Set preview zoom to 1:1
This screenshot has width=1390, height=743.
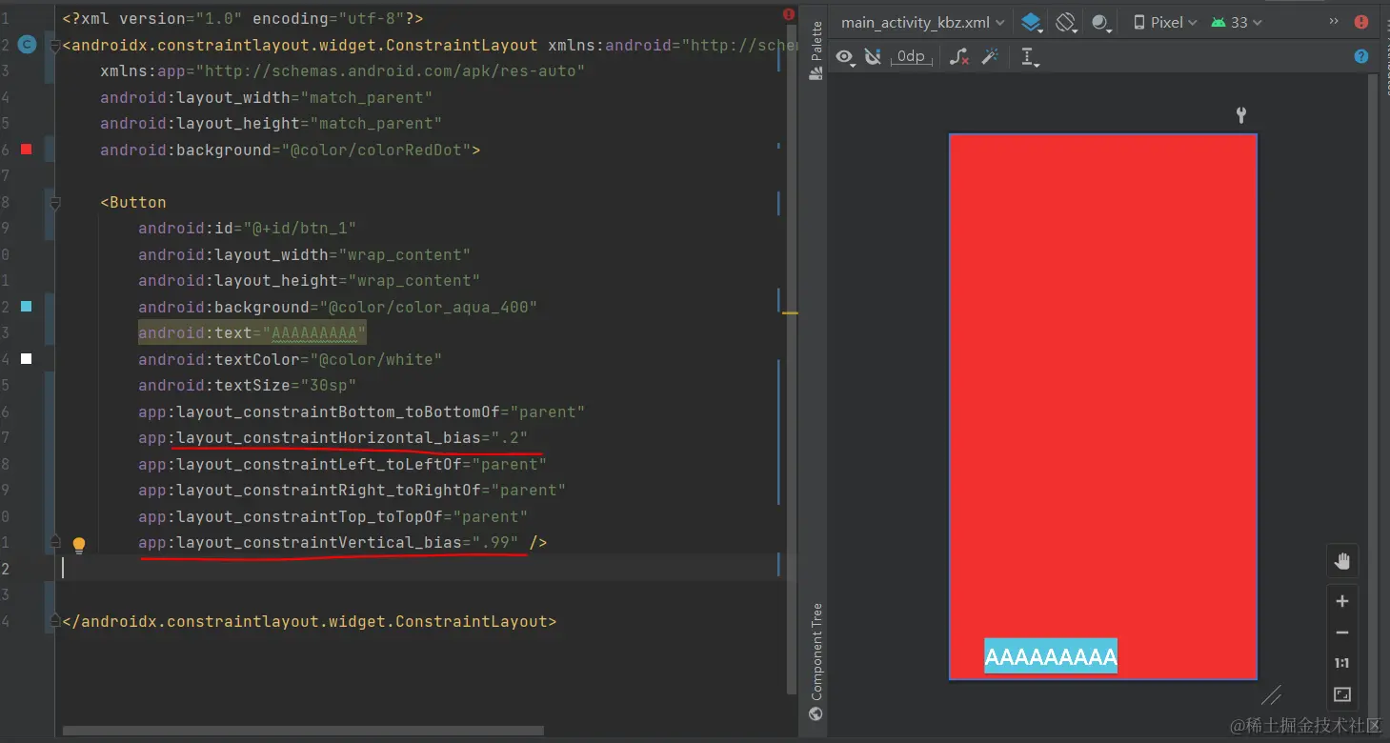tap(1342, 663)
